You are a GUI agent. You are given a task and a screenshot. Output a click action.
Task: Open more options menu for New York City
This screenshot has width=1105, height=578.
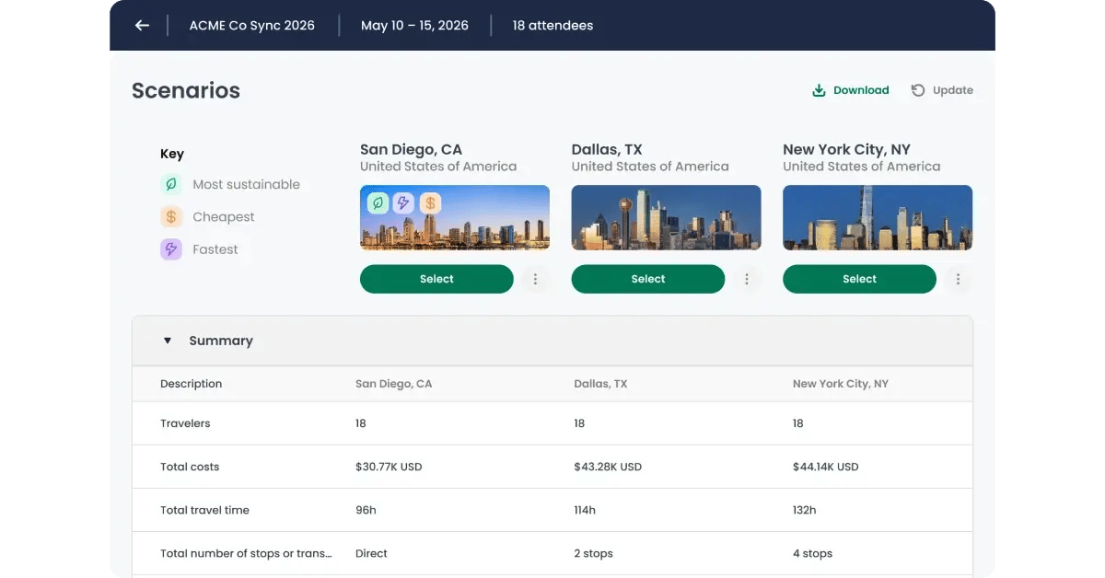click(958, 279)
